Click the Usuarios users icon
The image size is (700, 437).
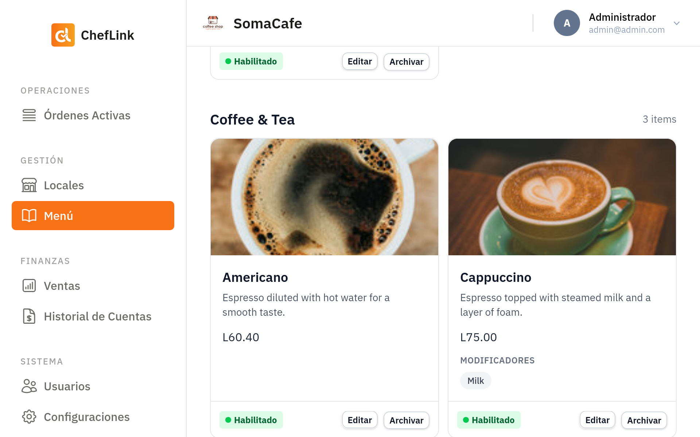pos(29,386)
